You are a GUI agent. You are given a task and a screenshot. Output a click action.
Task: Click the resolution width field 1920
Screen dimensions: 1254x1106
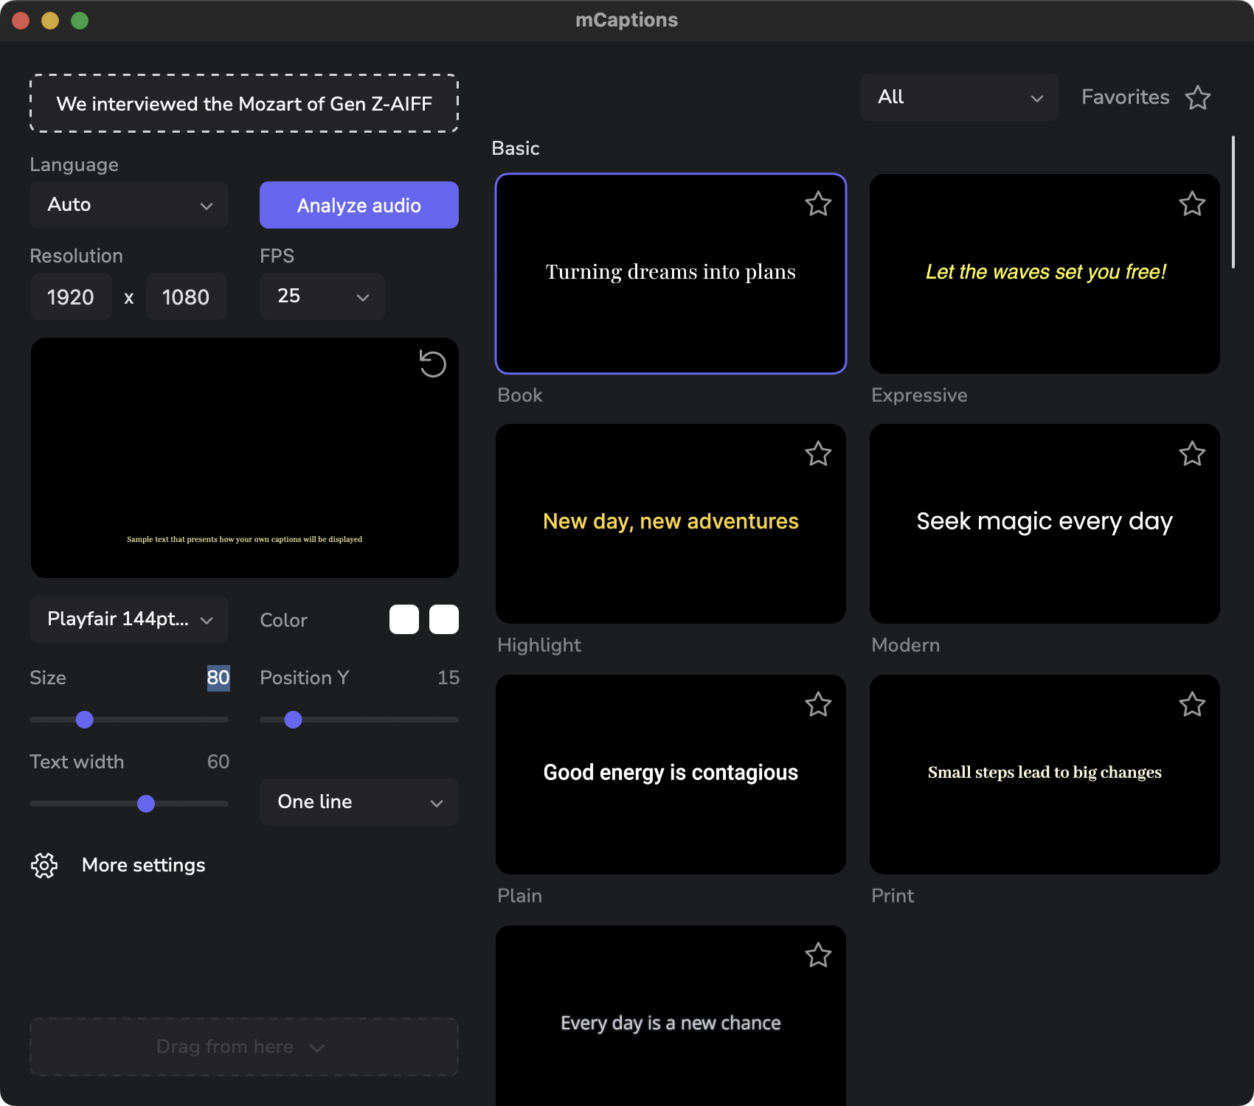click(71, 296)
